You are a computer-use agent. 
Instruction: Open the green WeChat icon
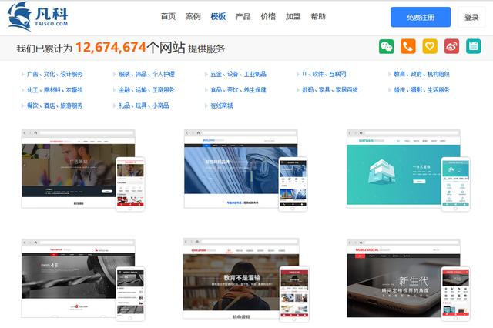coord(386,46)
